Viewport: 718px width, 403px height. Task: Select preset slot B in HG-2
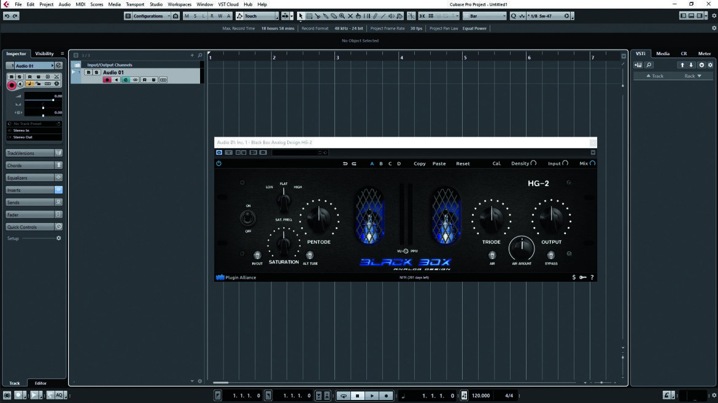pos(381,164)
